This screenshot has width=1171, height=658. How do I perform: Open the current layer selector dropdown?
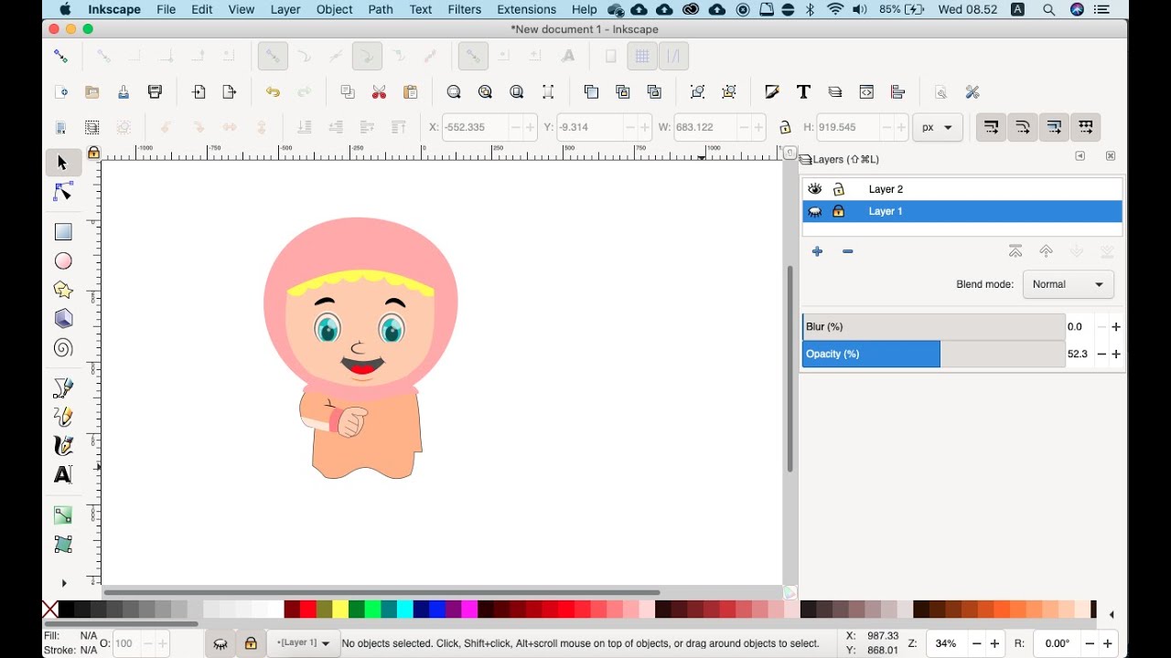click(x=304, y=643)
